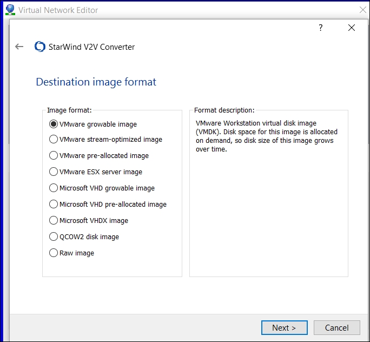
Task: Select Microsoft VHD growable image
Action: (54, 188)
